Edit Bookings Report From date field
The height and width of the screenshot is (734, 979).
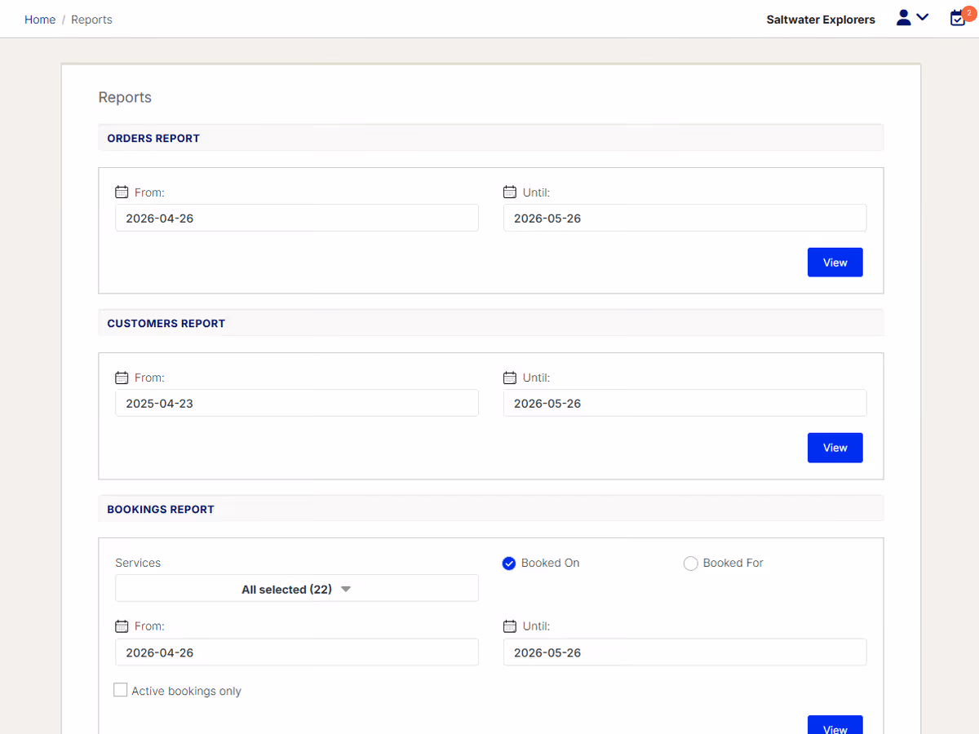click(297, 652)
